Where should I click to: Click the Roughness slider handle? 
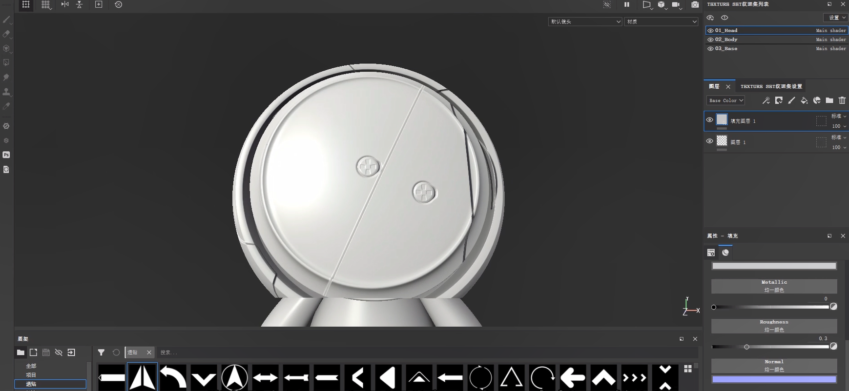(x=746, y=347)
